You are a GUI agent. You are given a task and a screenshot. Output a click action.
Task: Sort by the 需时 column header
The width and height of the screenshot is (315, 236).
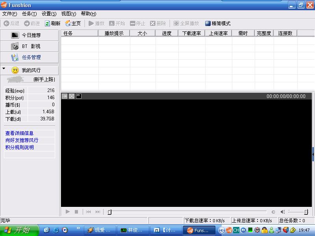(243, 33)
